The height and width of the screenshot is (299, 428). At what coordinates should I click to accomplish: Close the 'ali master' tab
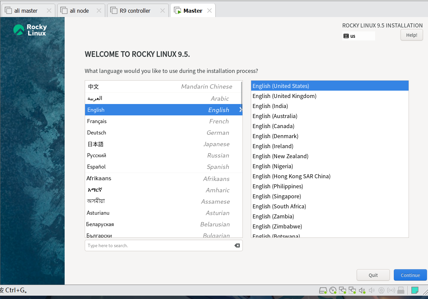click(x=49, y=11)
